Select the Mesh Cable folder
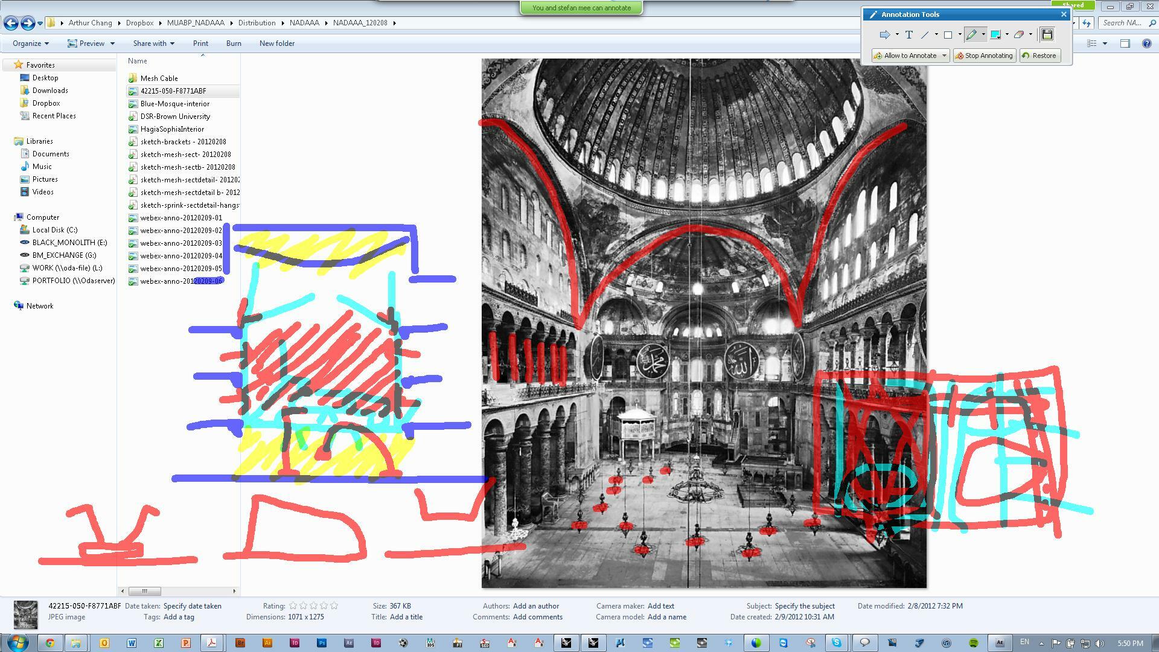1159x652 pixels. point(159,78)
